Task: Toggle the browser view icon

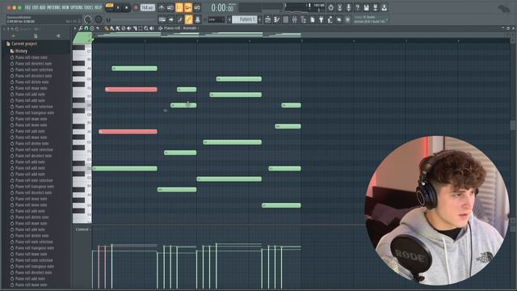Action: click(304, 19)
